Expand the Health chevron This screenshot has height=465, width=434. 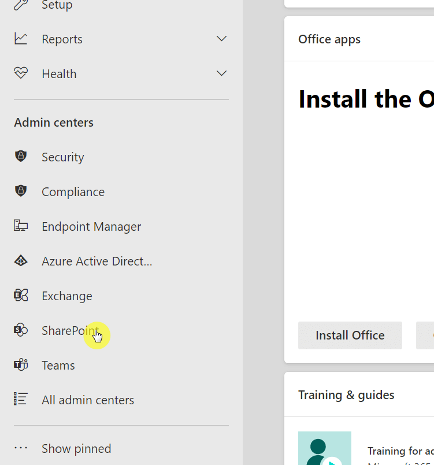[221, 73]
